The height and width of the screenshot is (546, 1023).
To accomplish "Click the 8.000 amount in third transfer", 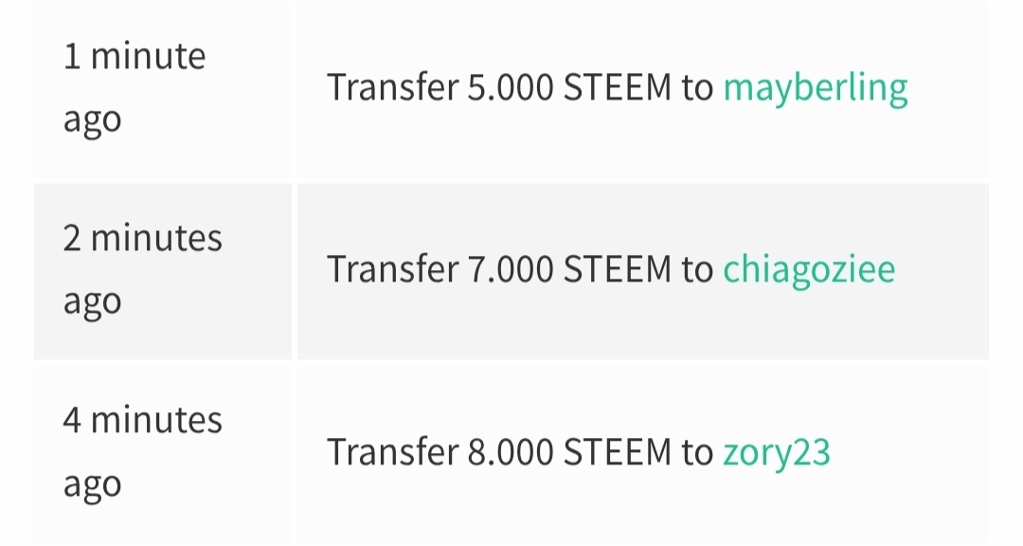I will 511,452.
